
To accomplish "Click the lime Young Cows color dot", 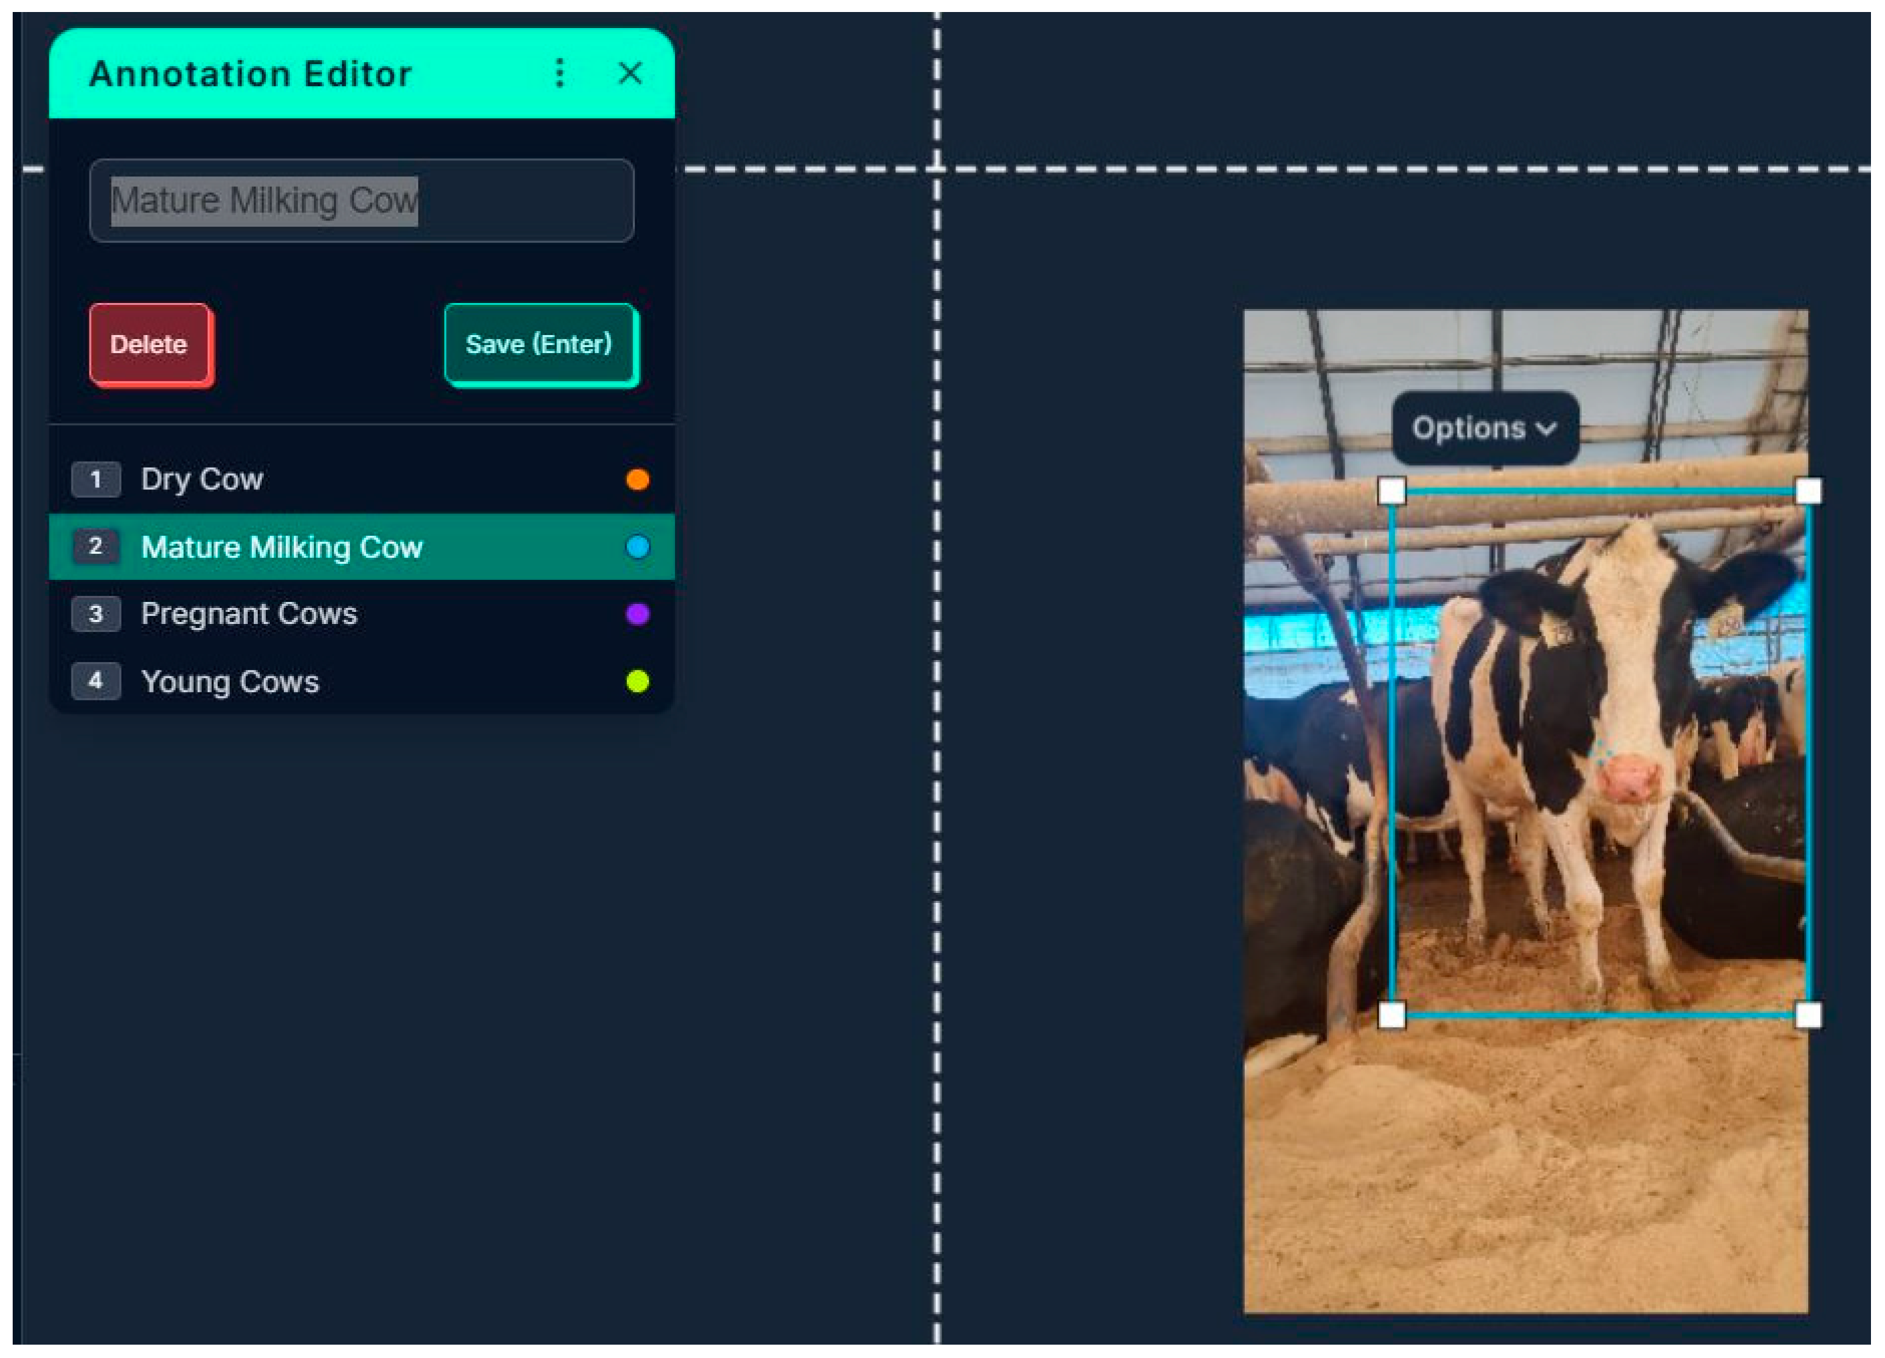I will [x=638, y=681].
